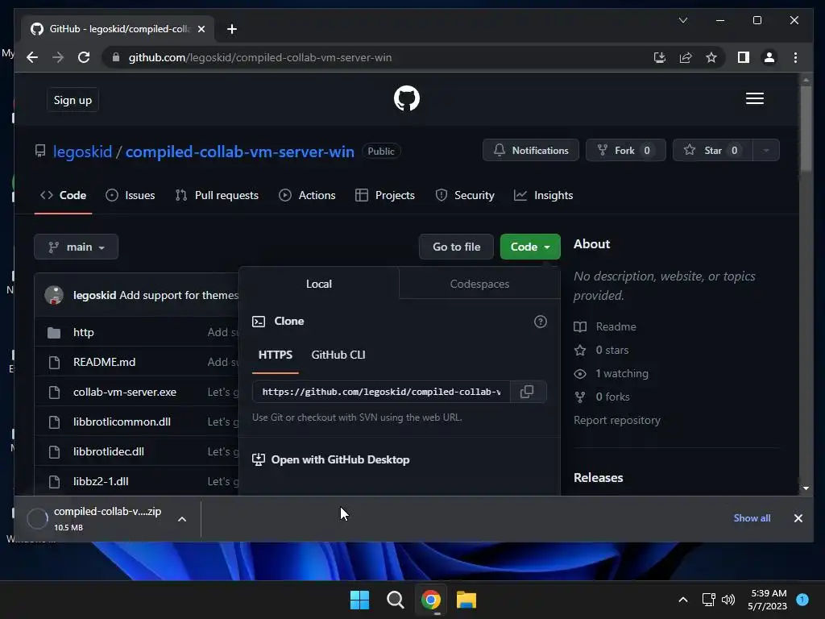The width and height of the screenshot is (825, 619).
Task: Share this page icon in address bar
Action: click(686, 57)
